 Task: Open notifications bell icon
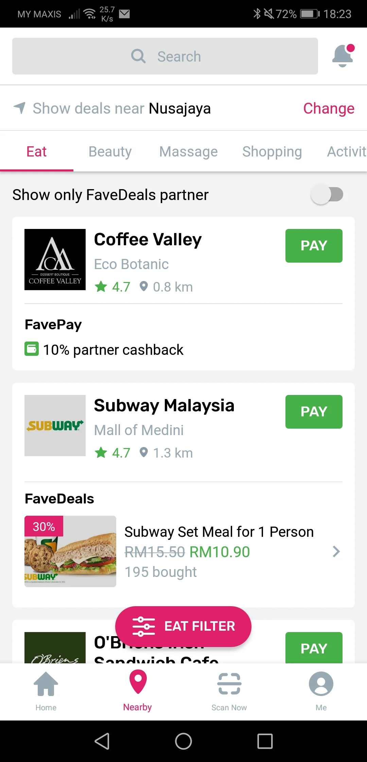[343, 56]
